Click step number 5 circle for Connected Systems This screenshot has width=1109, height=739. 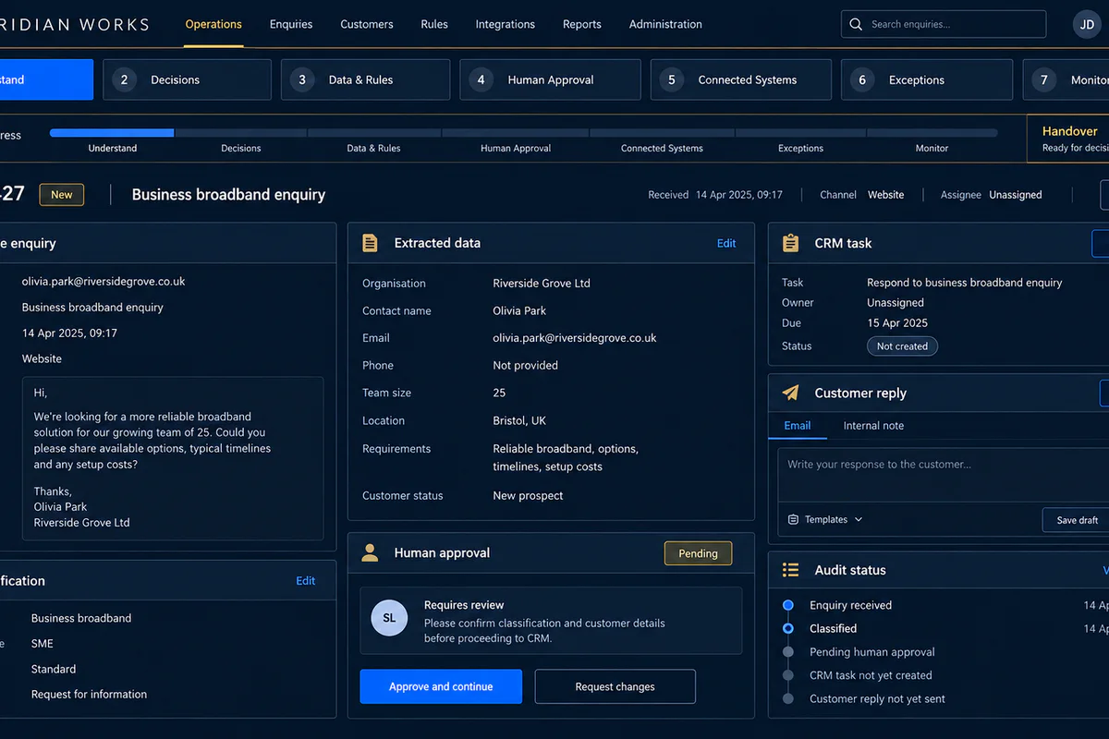pos(672,79)
